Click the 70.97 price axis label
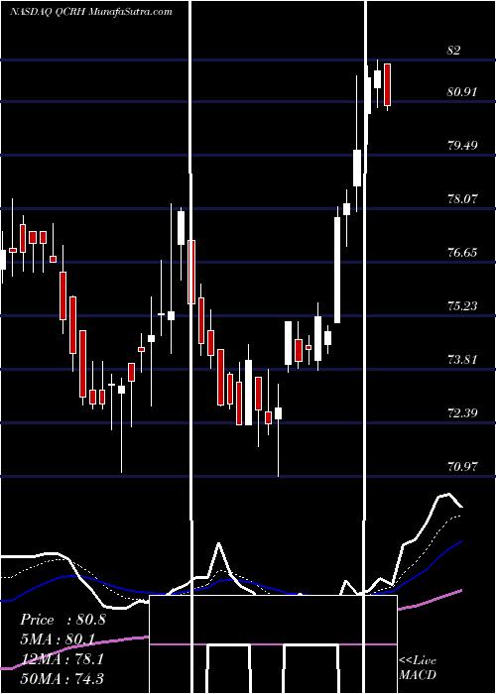 pos(462,467)
